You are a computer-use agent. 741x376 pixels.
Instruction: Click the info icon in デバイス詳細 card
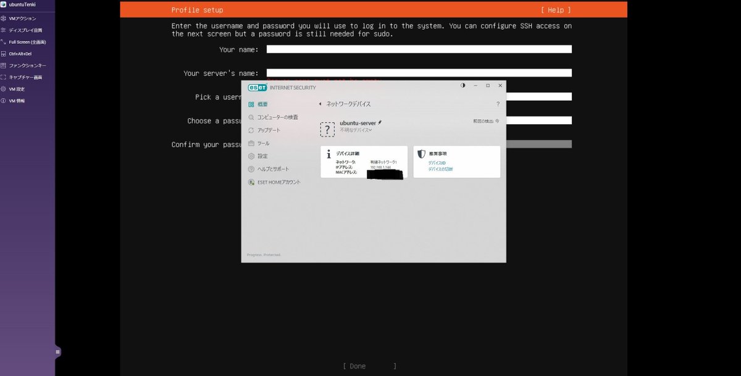(329, 154)
